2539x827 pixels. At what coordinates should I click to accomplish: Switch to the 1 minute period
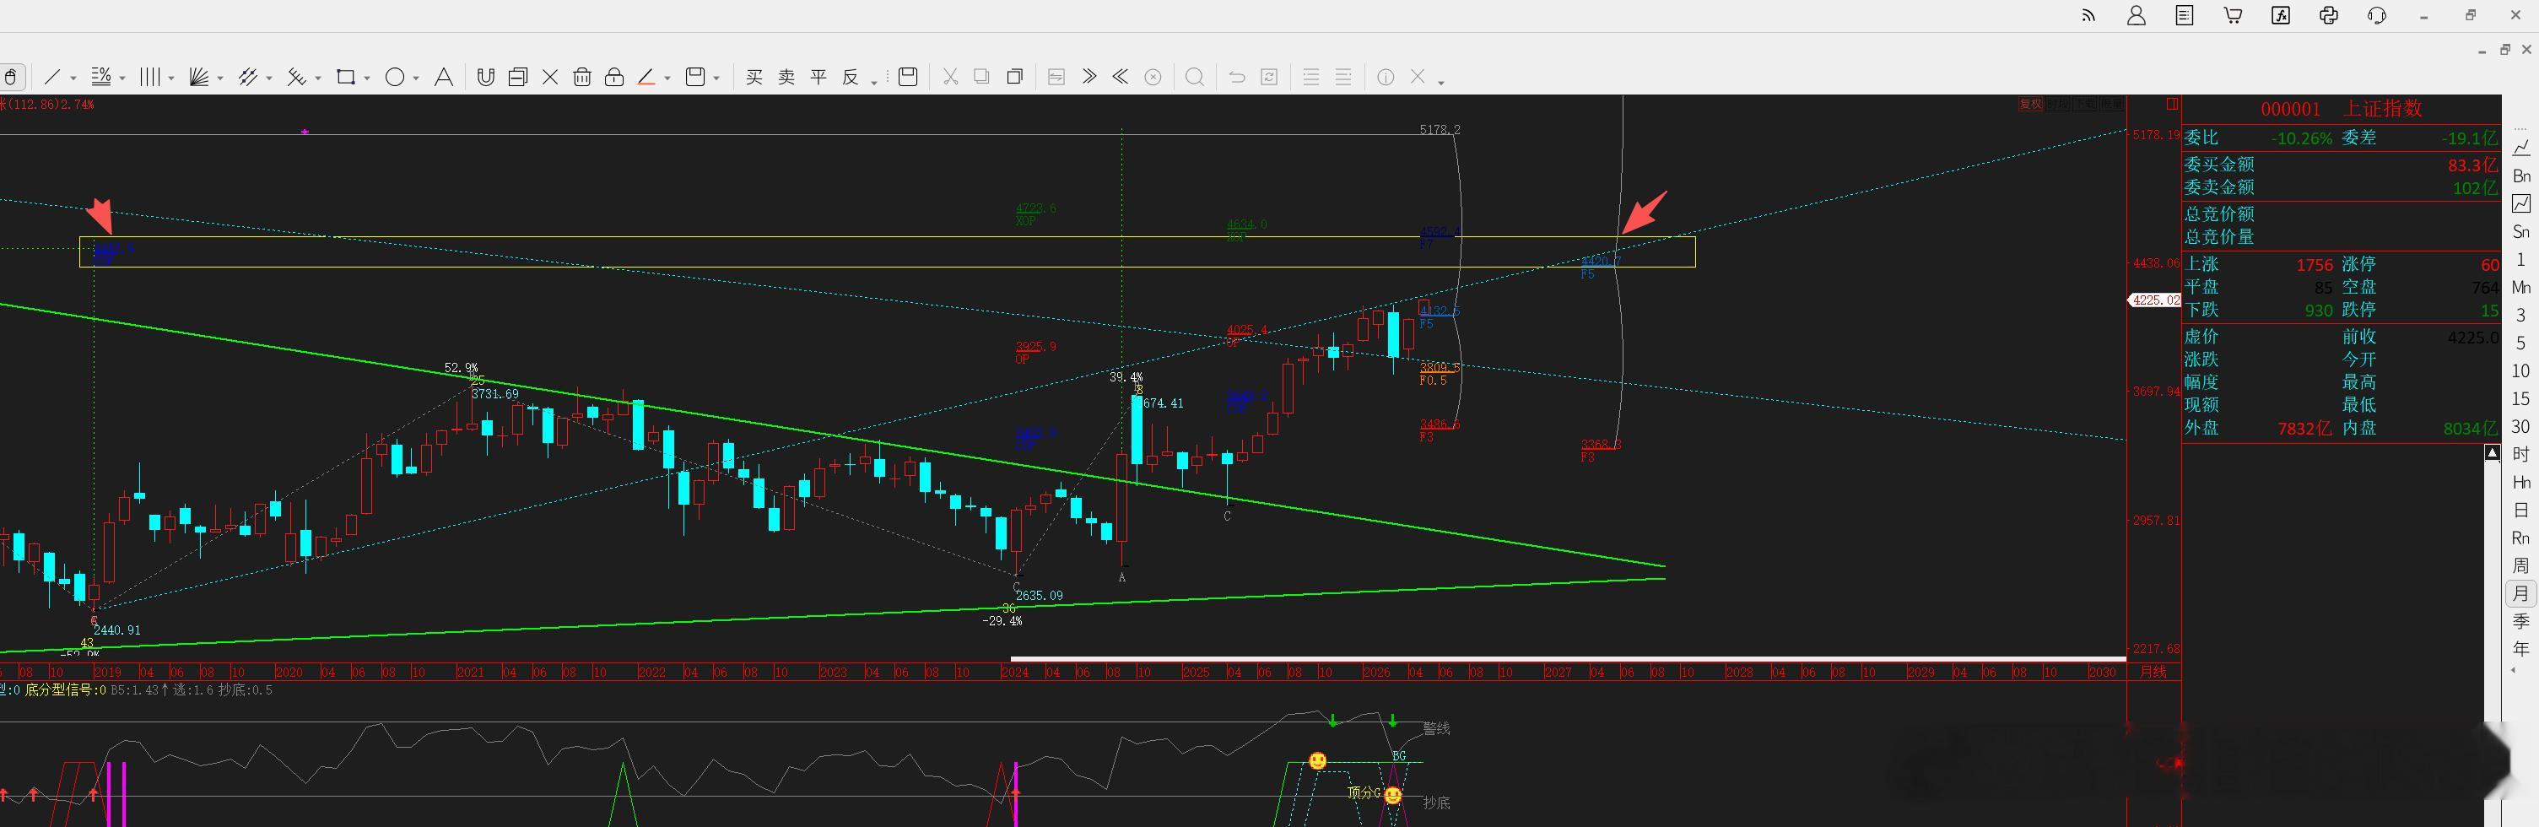tap(2520, 259)
